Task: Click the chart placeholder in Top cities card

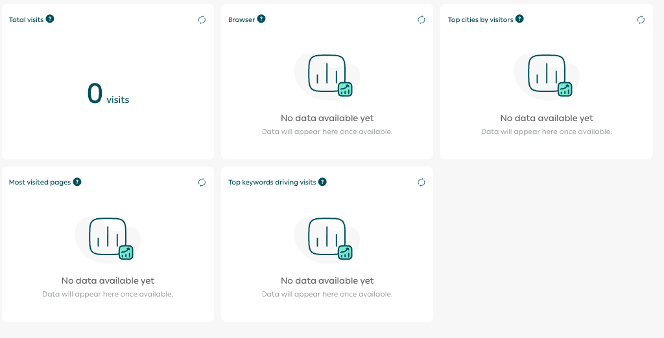Action: click(547, 75)
